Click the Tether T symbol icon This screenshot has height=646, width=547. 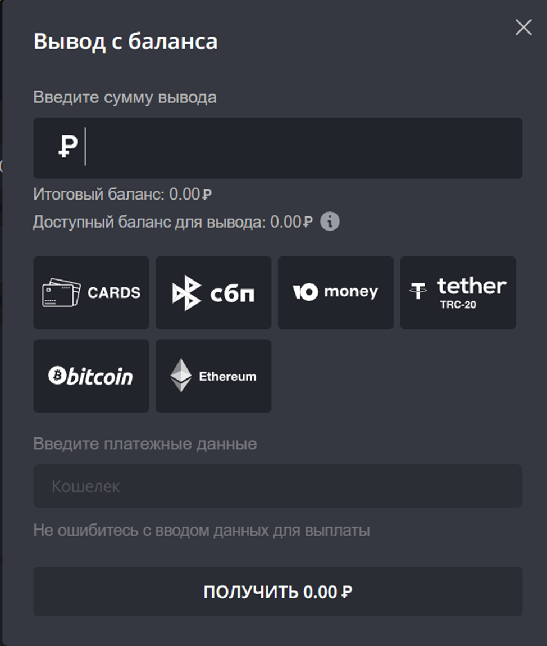(x=418, y=291)
